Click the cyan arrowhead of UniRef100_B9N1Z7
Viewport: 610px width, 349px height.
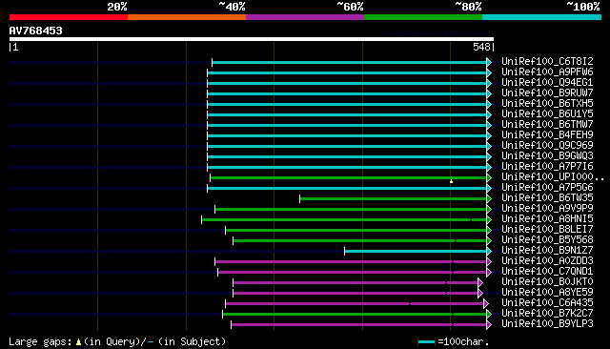click(x=489, y=252)
